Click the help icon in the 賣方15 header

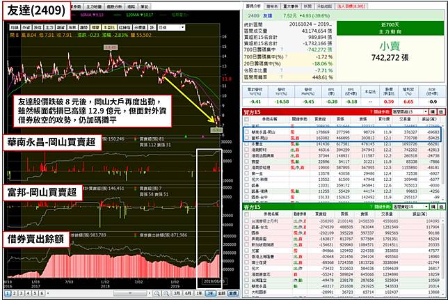coord(371,207)
